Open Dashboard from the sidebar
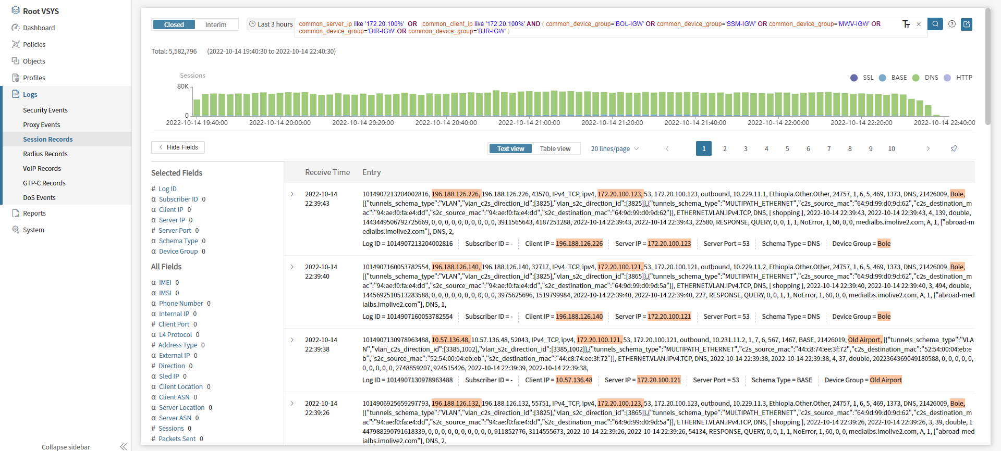The width and height of the screenshot is (1001, 451). click(39, 28)
